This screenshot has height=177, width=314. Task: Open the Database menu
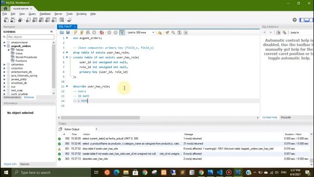click(45, 14)
